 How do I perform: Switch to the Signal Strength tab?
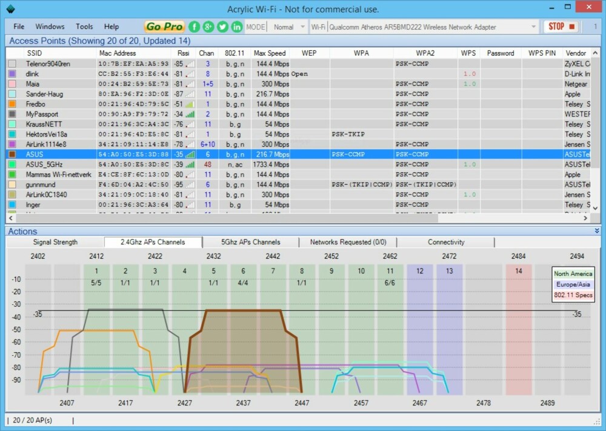coord(55,242)
